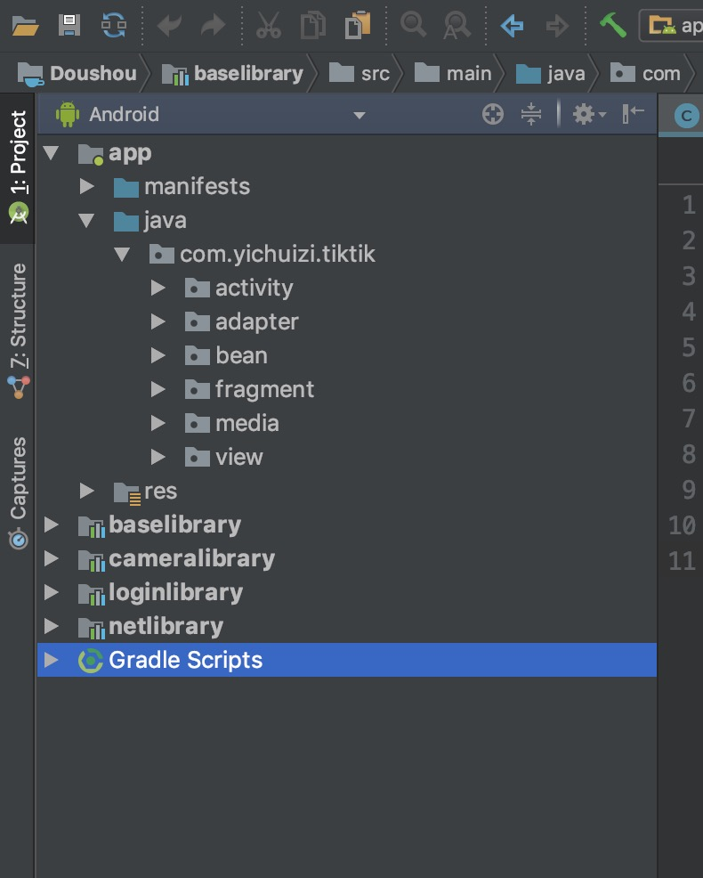703x878 pixels.
Task: Click the Make Project hammer icon
Action: tap(612, 25)
